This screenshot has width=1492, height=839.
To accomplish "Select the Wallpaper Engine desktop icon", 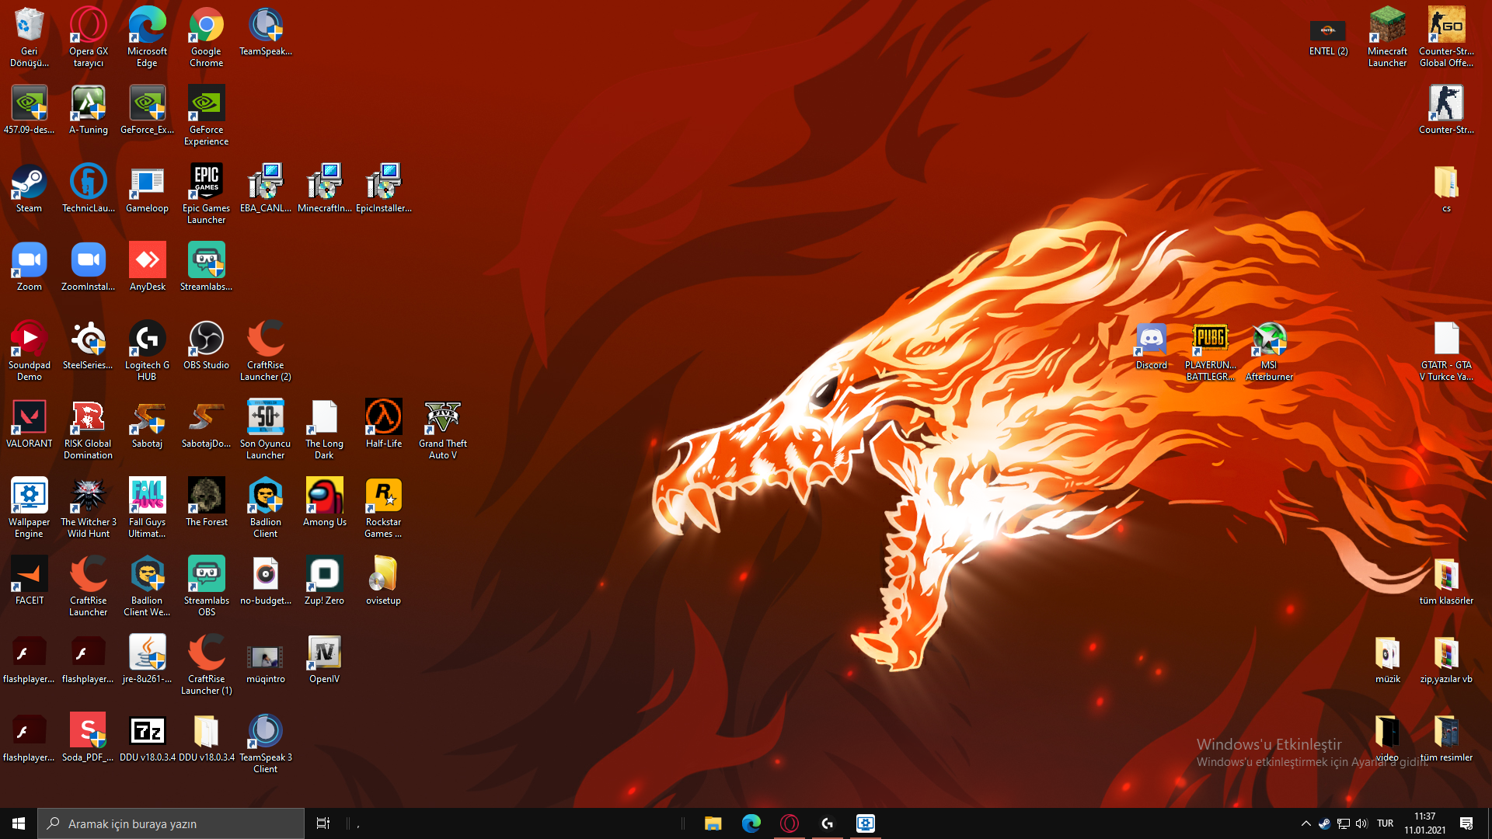I will pos(29,496).
